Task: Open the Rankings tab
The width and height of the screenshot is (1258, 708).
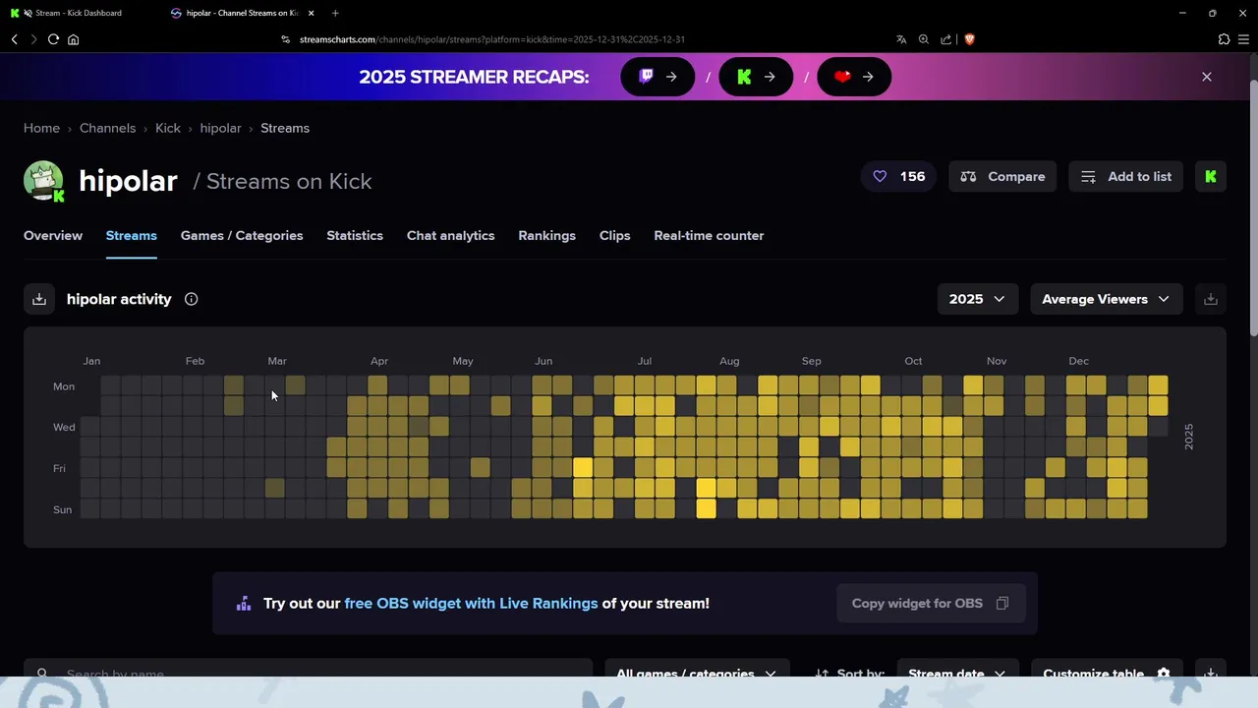Action: (x=547, y=236)
